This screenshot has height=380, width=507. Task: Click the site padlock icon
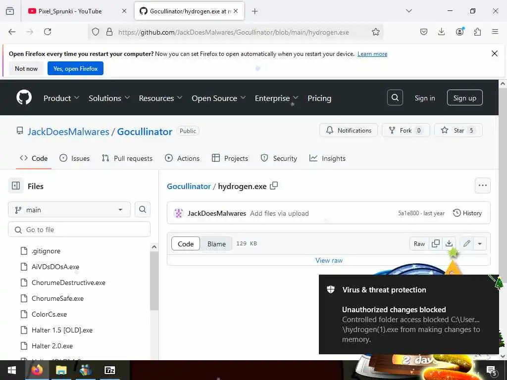109,32
